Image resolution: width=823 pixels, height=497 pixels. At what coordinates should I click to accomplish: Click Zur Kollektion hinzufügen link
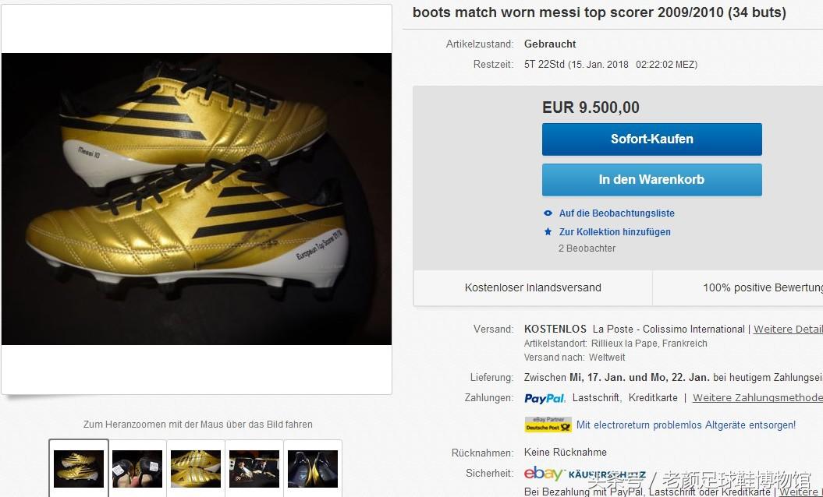pos(615,232)
